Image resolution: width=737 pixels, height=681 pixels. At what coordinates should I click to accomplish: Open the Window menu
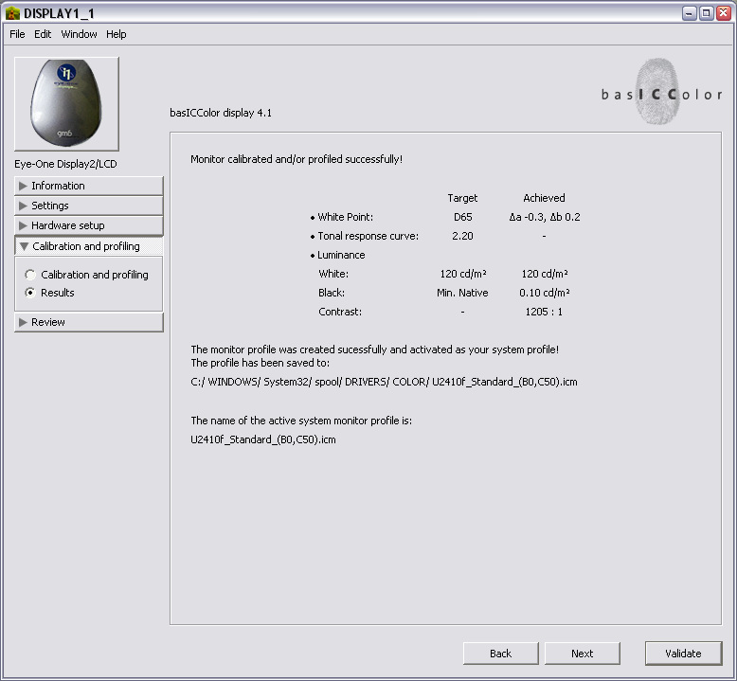[79, 34]
